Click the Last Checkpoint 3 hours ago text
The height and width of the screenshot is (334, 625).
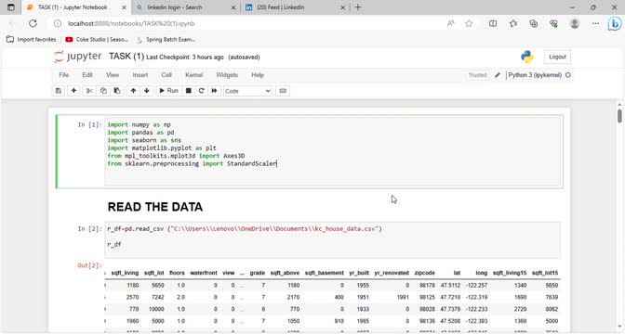pos(185,58)
